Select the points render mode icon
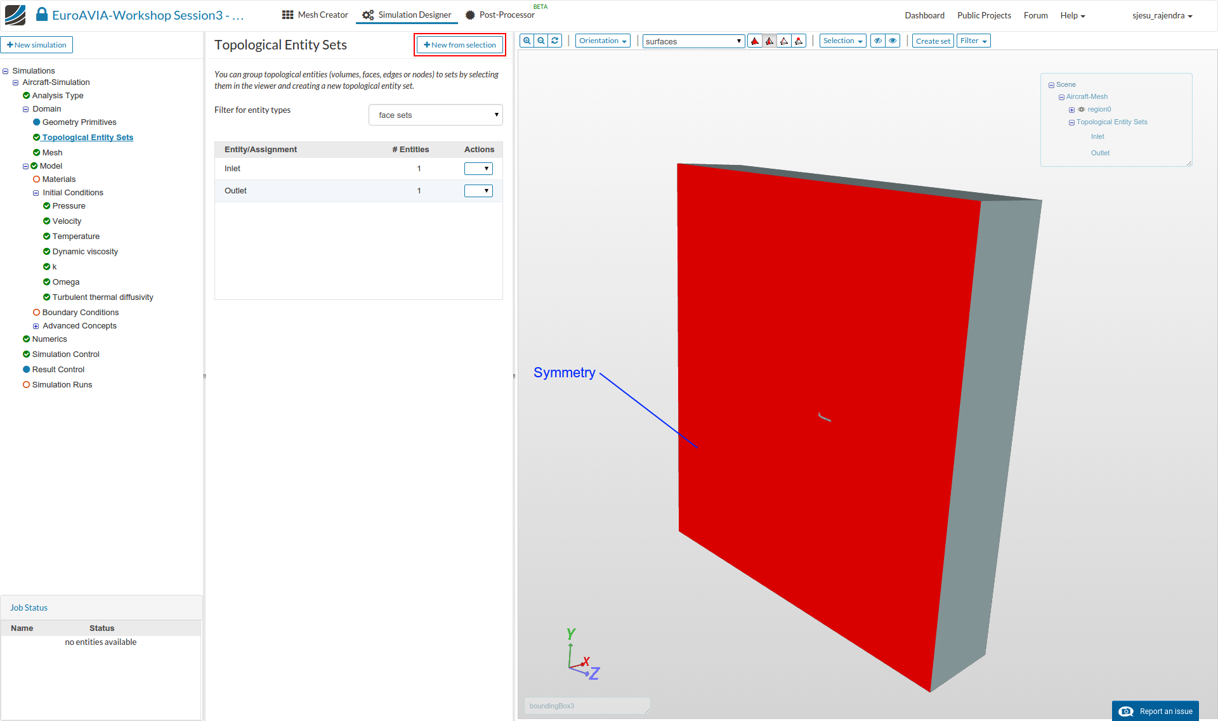Screen dimensions: 1218x721 [799, 41]
